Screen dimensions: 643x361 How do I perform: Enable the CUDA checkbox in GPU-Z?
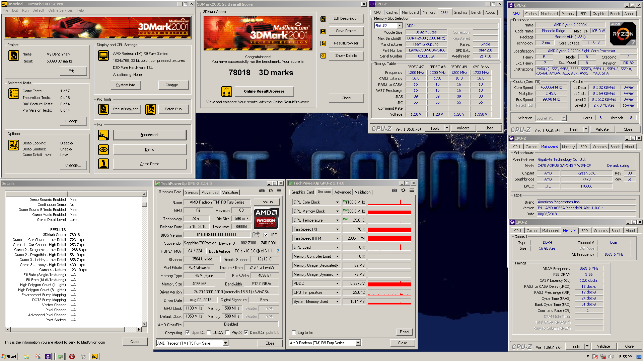click(x=209, y=333)
